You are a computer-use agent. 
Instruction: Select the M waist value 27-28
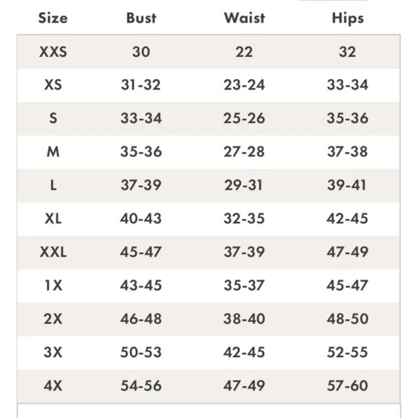pyautogui.click(x=244, y=152)
